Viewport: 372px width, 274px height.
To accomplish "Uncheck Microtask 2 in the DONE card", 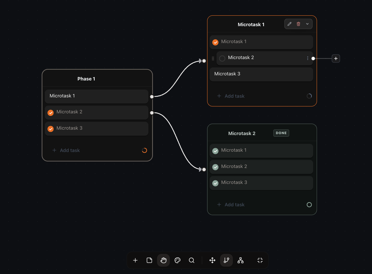I will tap(215, 167).
